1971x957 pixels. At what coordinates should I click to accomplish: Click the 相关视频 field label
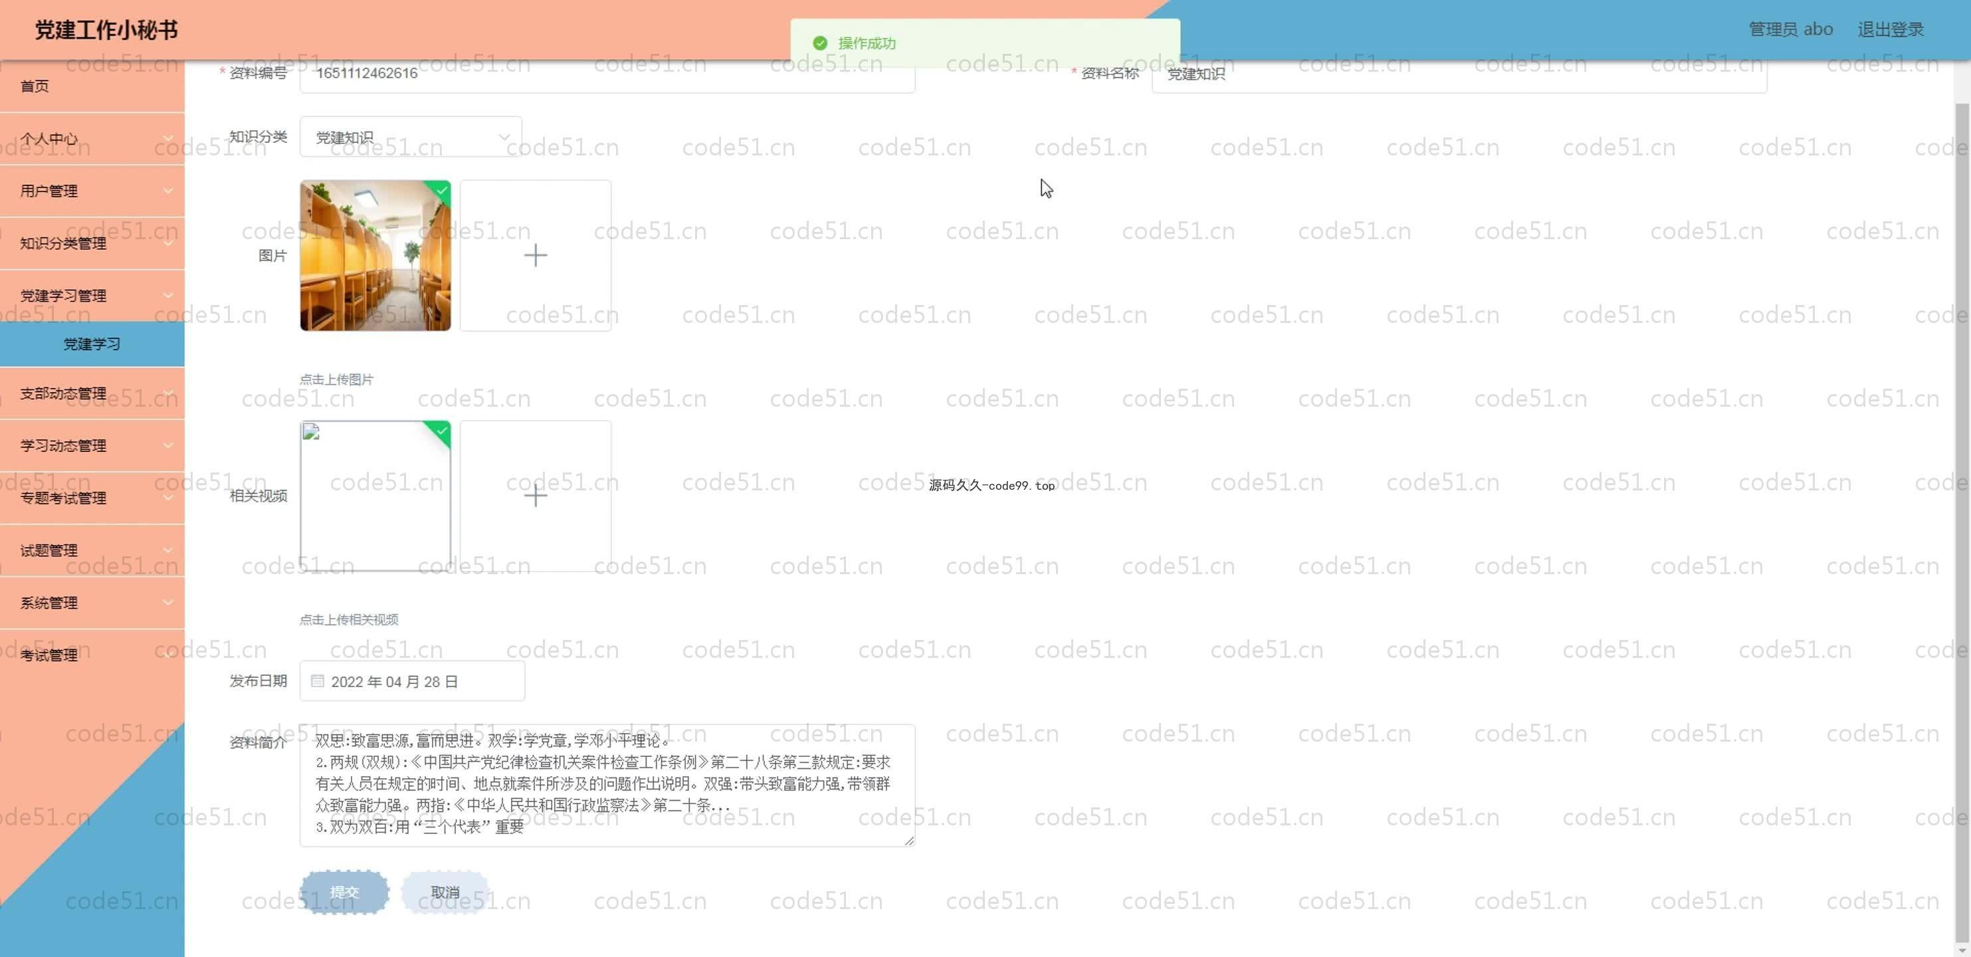[259, 496]
